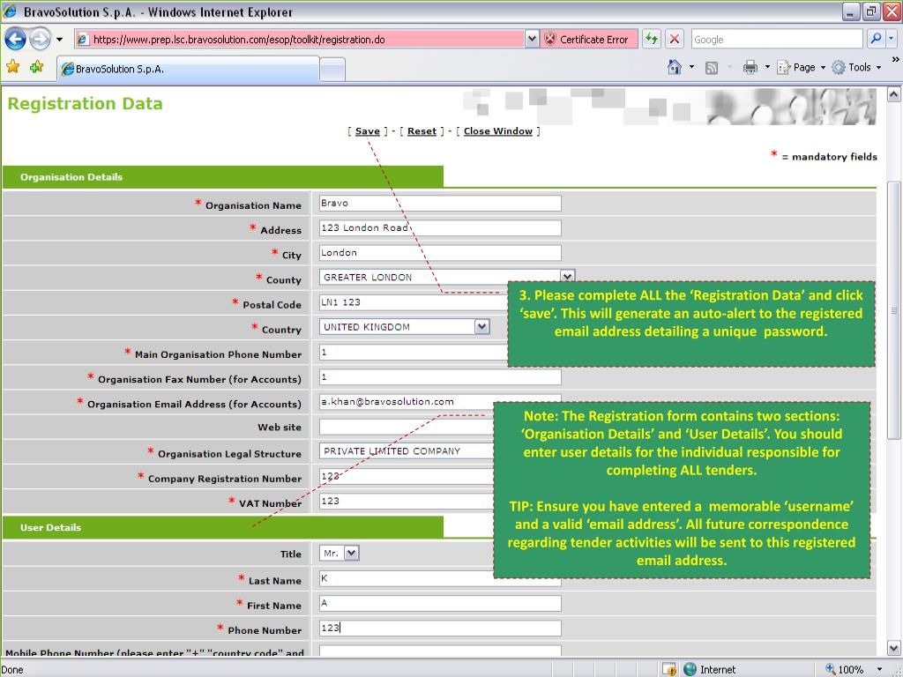This screenshot has width=903, height=677.
Task: Open Home button dropdown arrow
Action: [691, 67]
